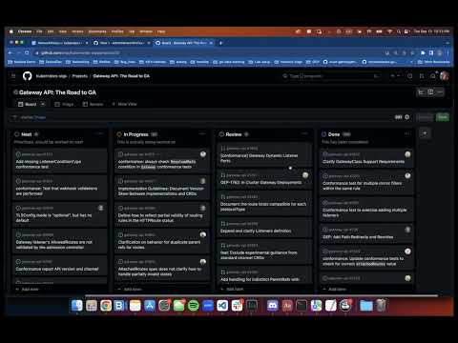The height and width of the screenshot is (343, 458).
Task: Open Discord from the Dock
Action: (x=272, y=306)
